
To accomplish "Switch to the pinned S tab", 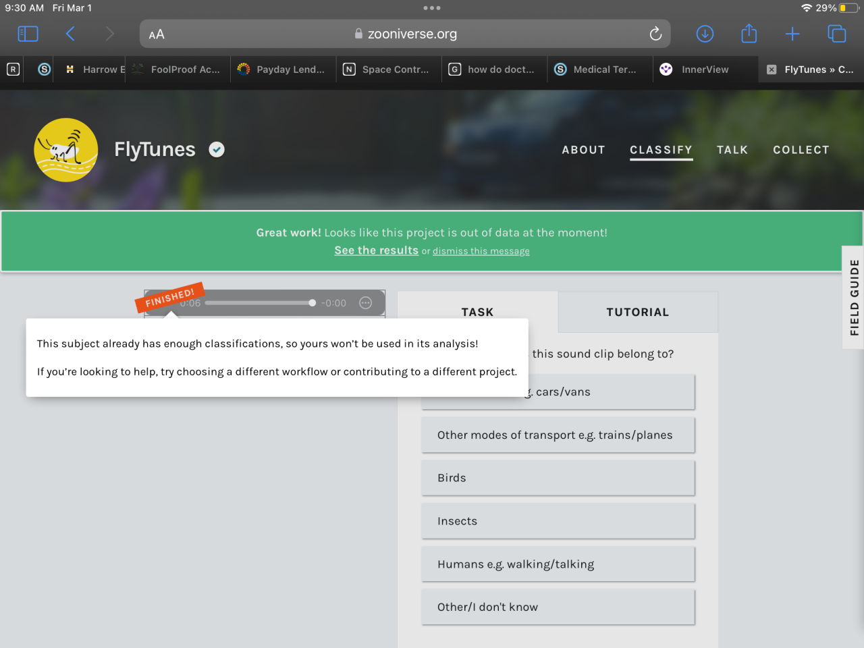I will pyautogui.click(x=45, y=69).
